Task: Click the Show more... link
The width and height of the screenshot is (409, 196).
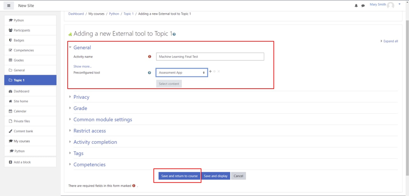Action: click(x=82, y=67)
